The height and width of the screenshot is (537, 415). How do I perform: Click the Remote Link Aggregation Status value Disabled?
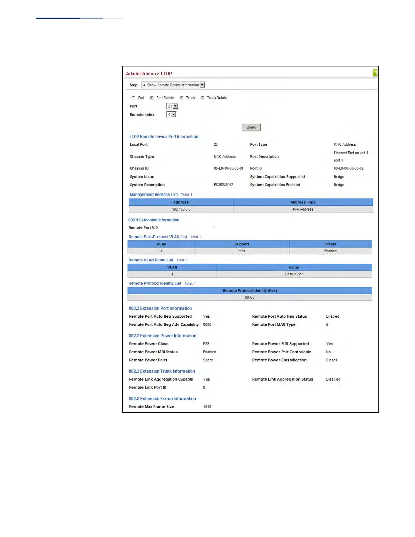click(x=333, y=379)
